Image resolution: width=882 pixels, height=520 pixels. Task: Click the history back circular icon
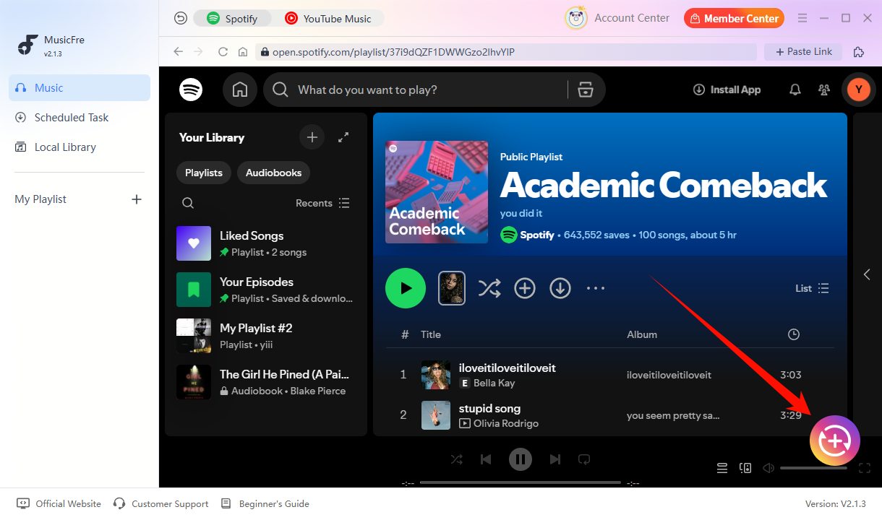181,19
